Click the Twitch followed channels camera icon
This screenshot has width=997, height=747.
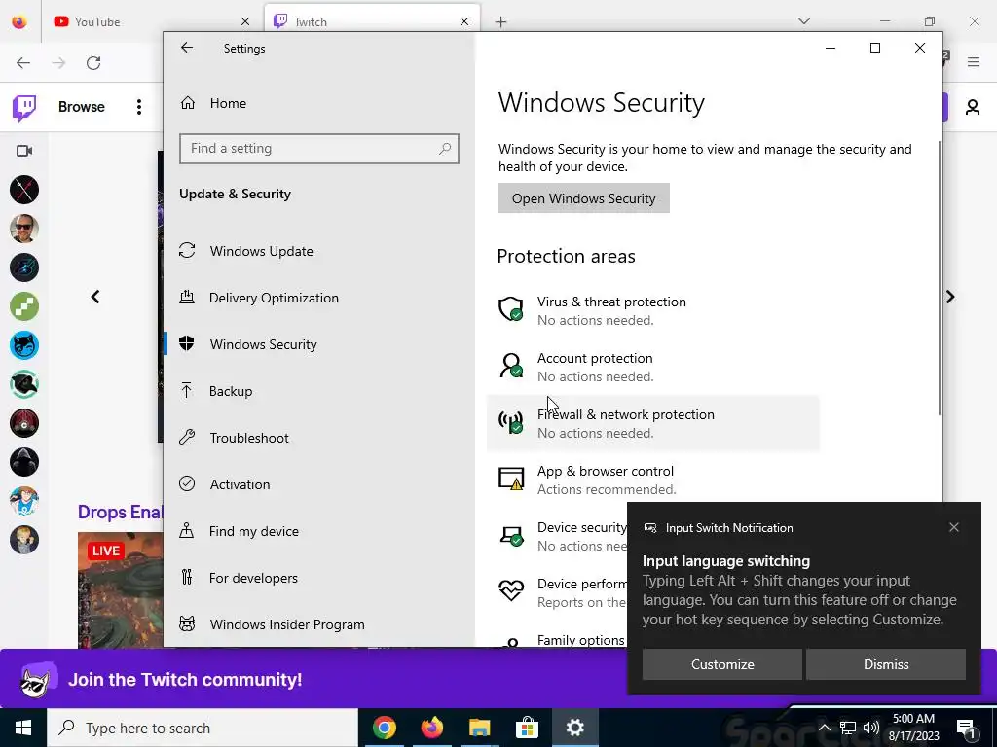(24, 151)
